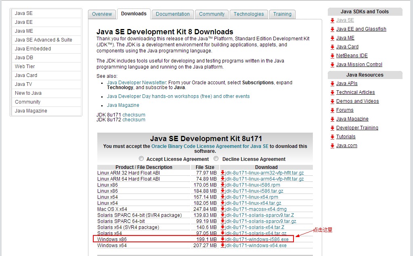Click the Product / File Description column header
The width and height of the screenshot is (413, 256).
point(144,167)
